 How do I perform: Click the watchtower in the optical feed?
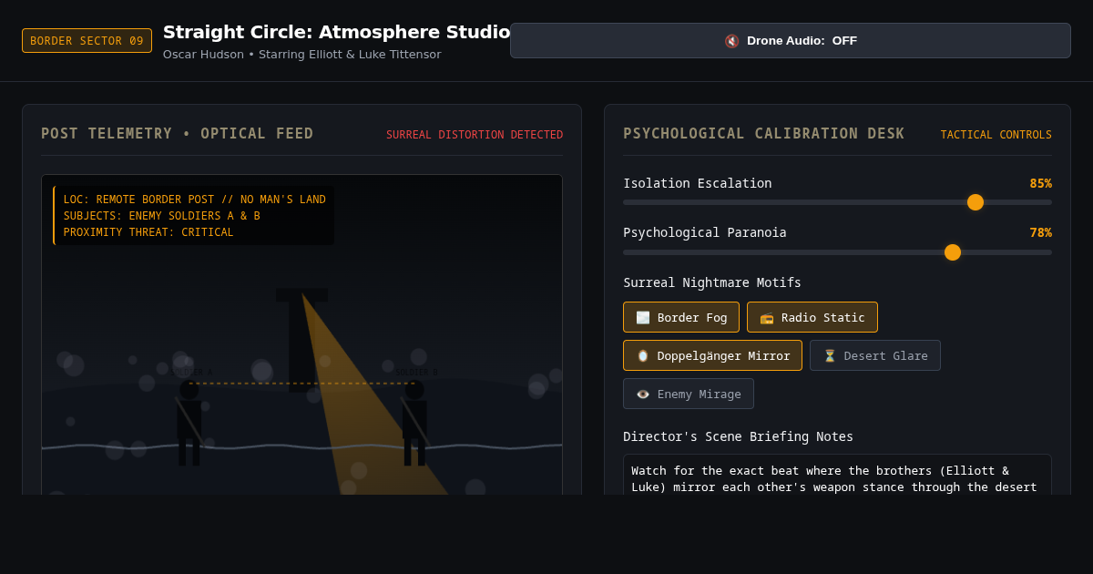point(301,339)
